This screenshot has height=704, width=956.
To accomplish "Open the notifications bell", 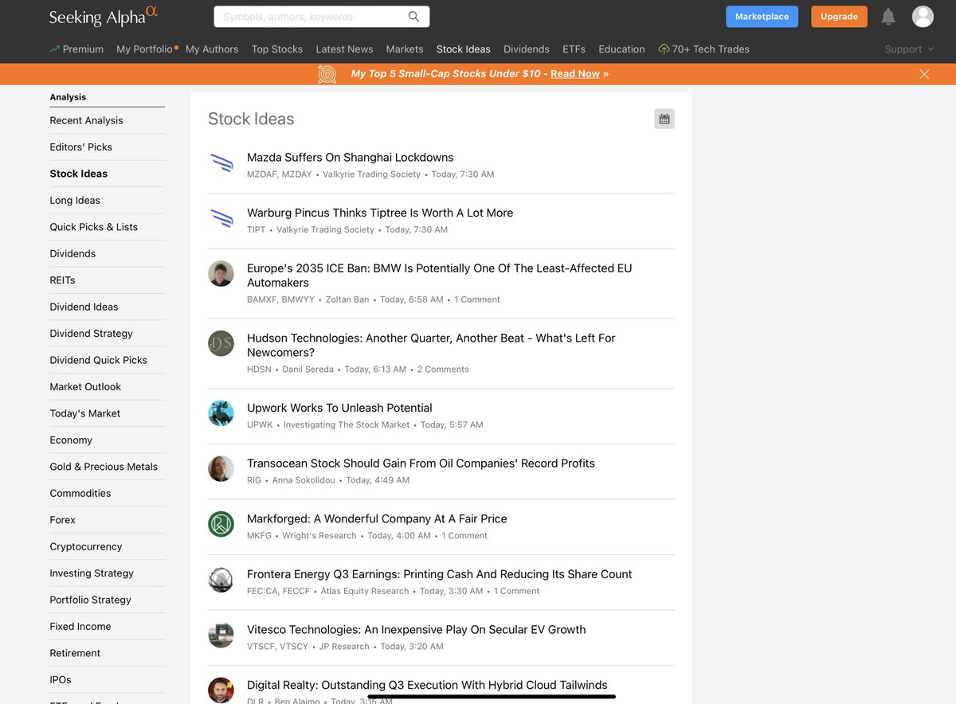I will click(888, 17).
